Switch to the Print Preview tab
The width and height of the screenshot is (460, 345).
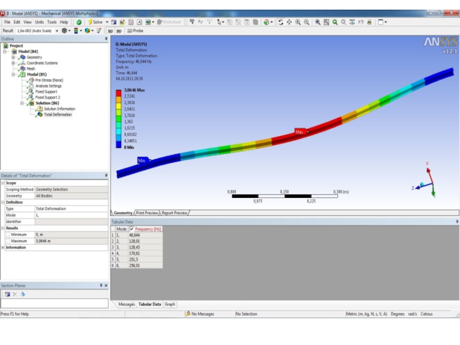coord(147,213)
